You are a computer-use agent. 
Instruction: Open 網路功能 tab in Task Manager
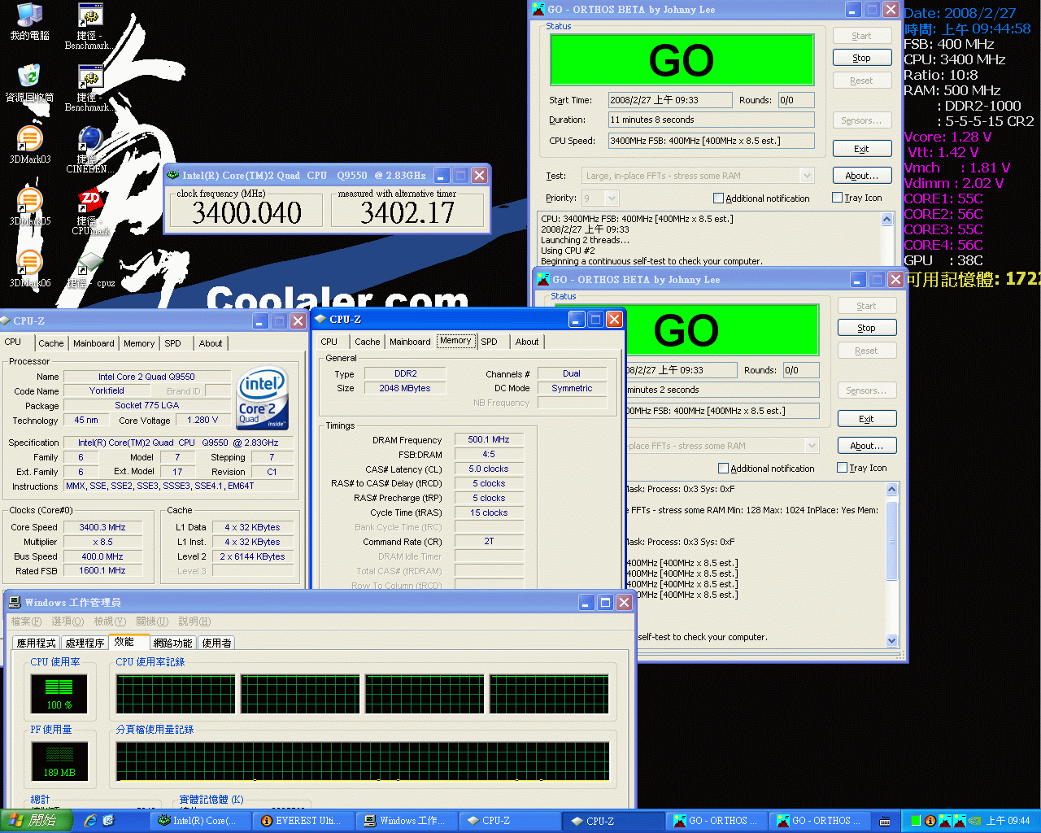point(173,643)
